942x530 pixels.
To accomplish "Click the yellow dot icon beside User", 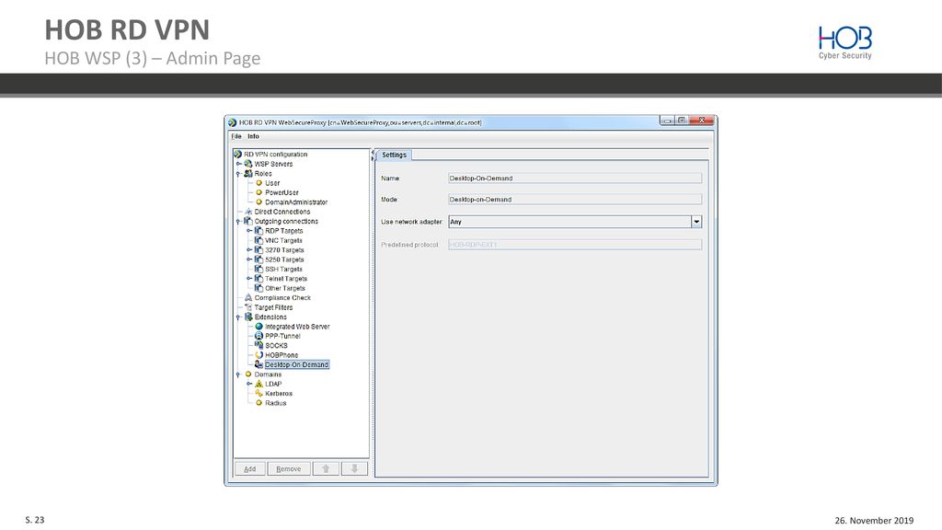I will [258, 183].
